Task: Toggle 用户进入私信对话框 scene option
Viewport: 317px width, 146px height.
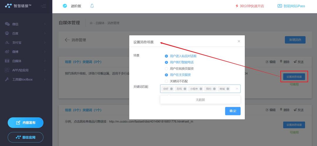Action: pyautogui.click(x=166, y=56)
